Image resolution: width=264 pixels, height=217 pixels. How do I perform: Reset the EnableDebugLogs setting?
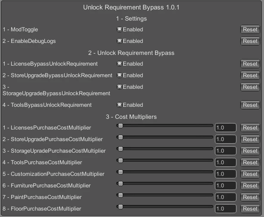250,41
